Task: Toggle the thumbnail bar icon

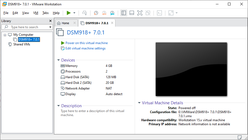Action: pos(132,13)
